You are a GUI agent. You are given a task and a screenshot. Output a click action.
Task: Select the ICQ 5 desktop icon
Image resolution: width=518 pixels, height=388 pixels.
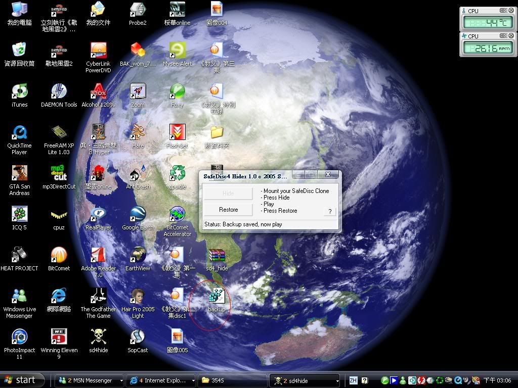pos(20,214)
